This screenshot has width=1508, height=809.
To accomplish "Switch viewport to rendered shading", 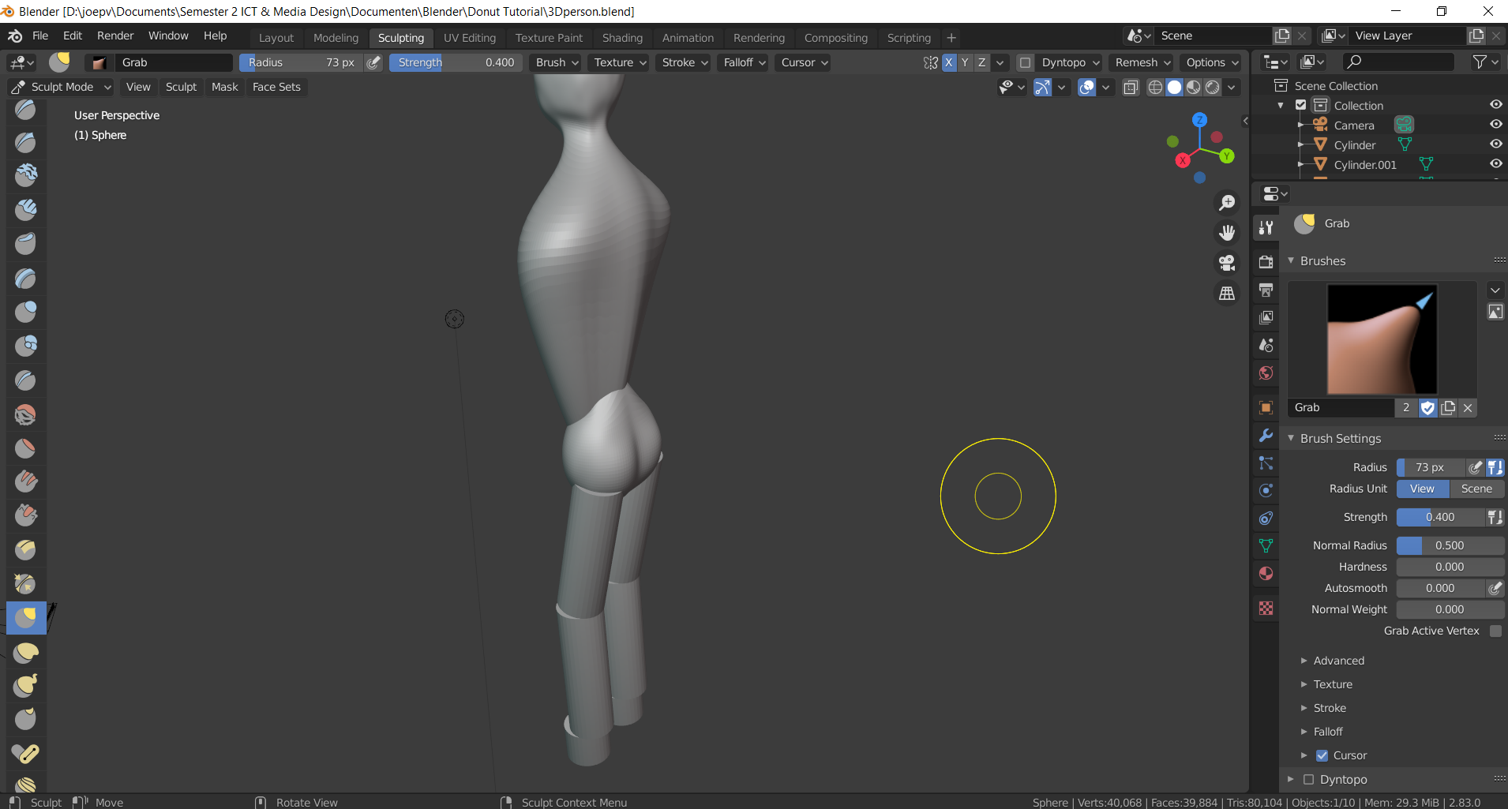I will 1212,88.
